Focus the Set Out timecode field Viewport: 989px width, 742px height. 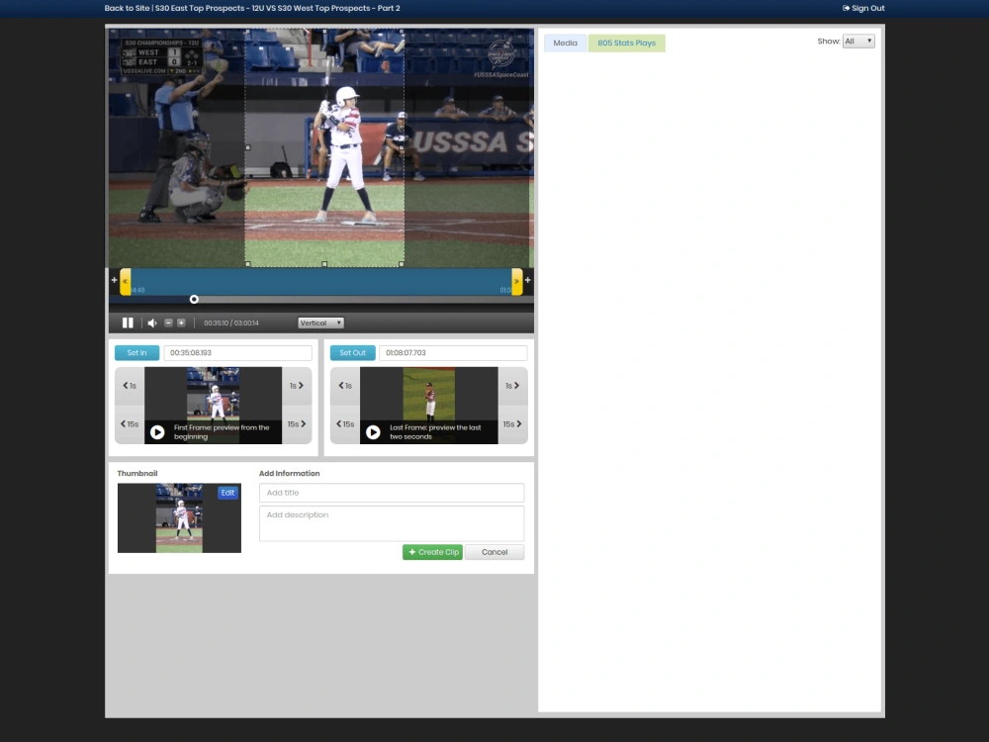point(453,353)
